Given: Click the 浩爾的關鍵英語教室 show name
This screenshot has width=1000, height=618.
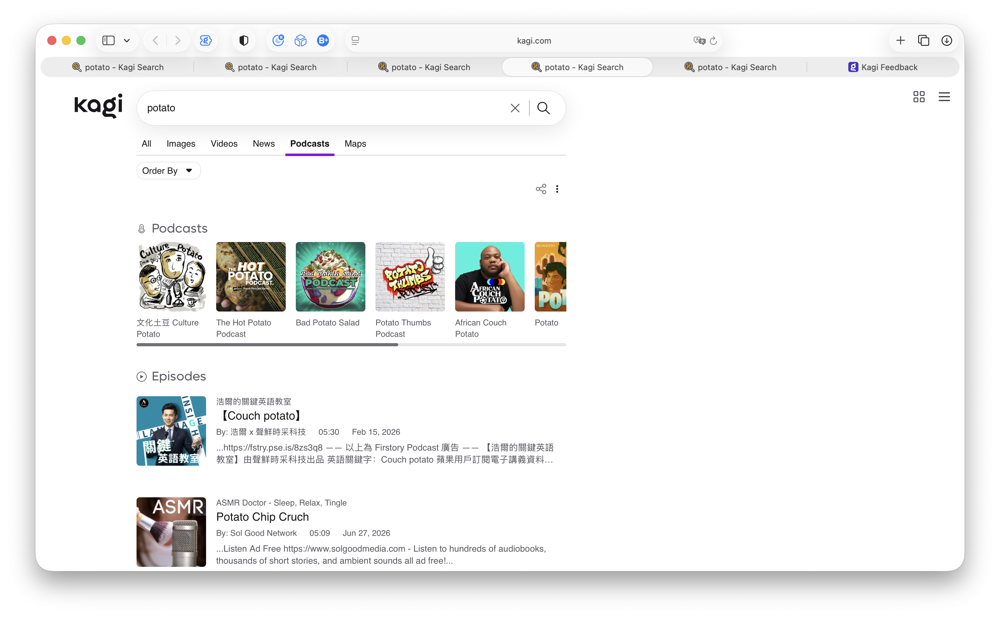Looking at the screenshot, I should (254, 401).
